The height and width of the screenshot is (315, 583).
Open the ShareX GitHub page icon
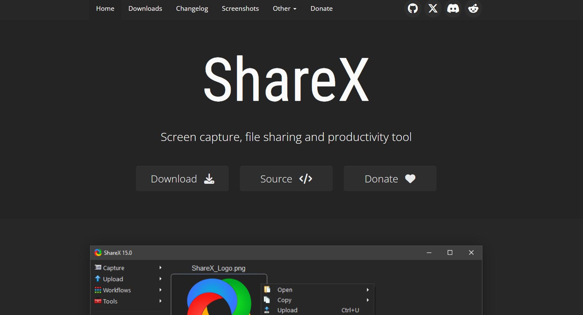(x=413, y=8)
